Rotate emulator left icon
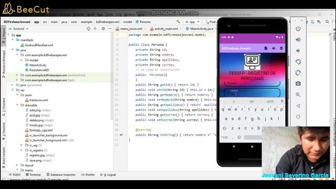 (298, 62)
